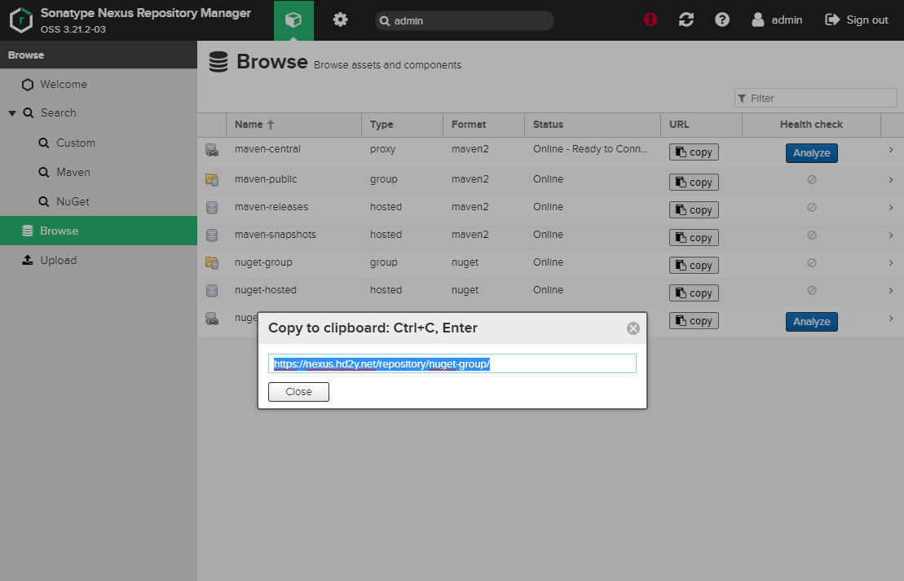Open the maven-releases repository name
Viewport: 904px width, 581px height.
tap(271, 207)
